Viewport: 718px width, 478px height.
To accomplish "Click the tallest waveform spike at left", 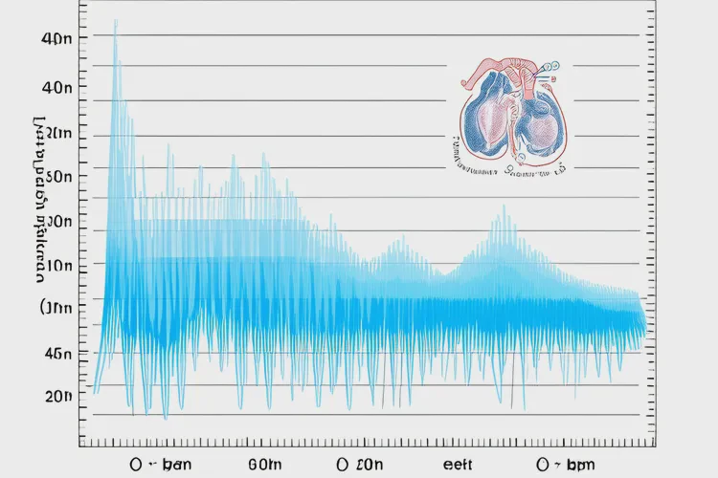I will 116,38.
